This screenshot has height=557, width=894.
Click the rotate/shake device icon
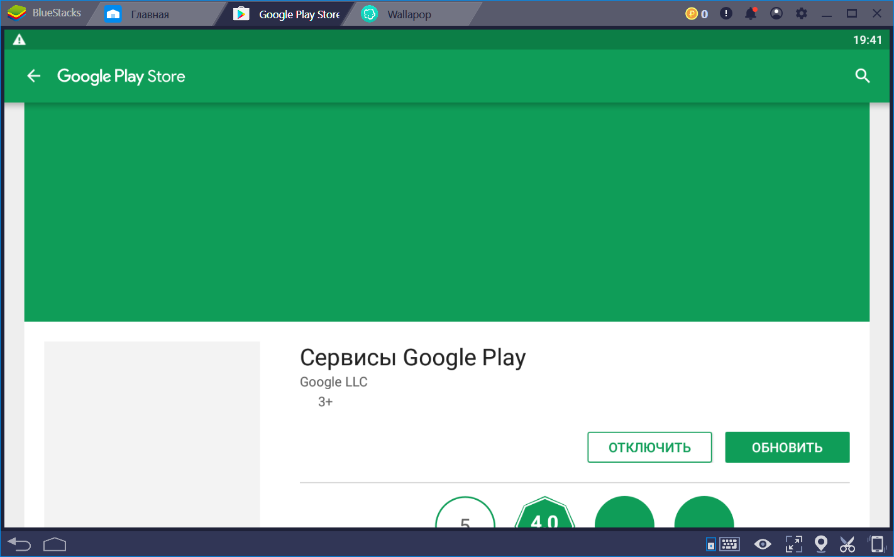[877, 544]
